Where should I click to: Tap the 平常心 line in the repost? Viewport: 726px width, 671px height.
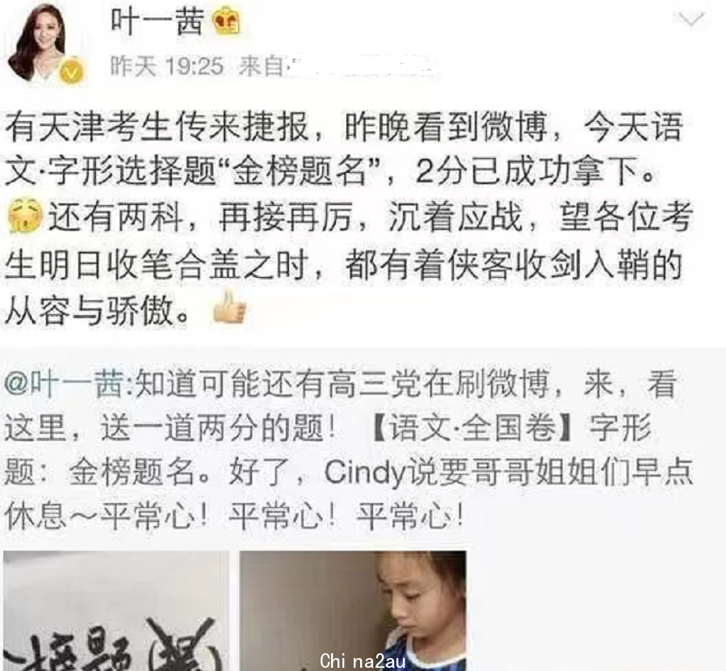(x=233, y=516)
